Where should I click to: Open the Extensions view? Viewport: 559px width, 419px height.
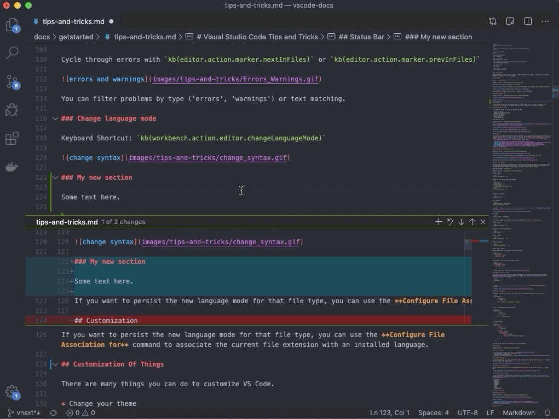pos(11,138)
